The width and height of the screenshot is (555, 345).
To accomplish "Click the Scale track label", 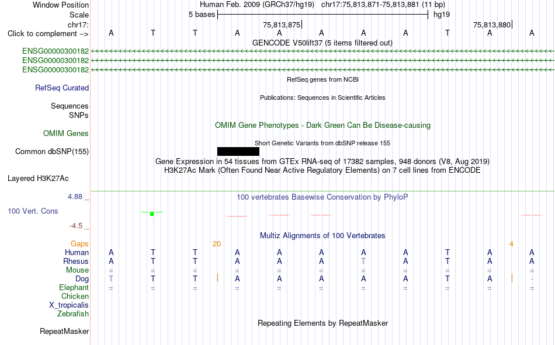I will 79,15.
